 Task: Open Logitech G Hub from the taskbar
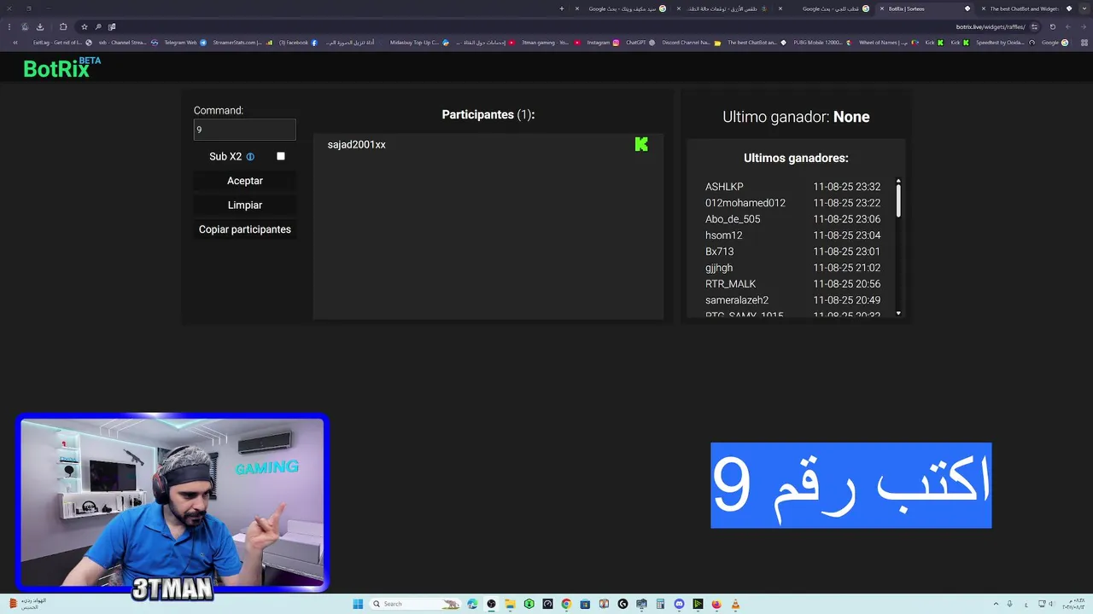(x=622, y=604)
